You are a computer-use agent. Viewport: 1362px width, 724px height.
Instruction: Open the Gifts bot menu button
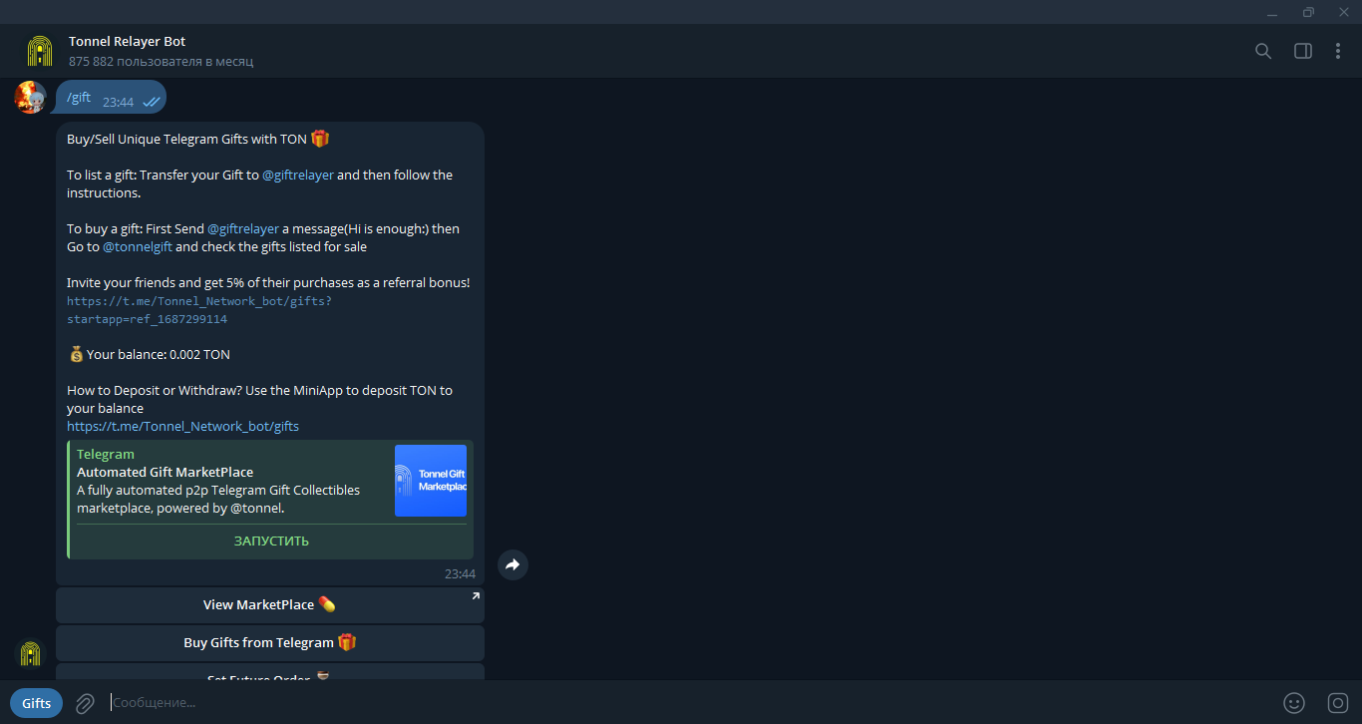pyautogui.click(x=37, y=703)
